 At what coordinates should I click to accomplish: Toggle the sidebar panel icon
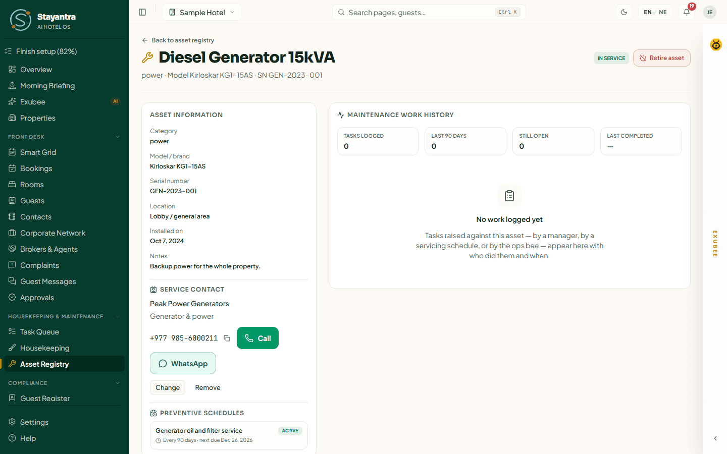142,12
